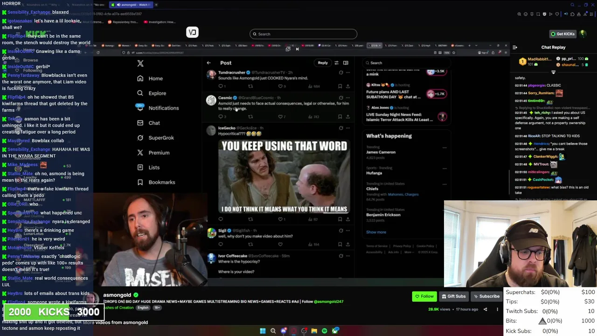Click in the X search field

tap(406, 63)
